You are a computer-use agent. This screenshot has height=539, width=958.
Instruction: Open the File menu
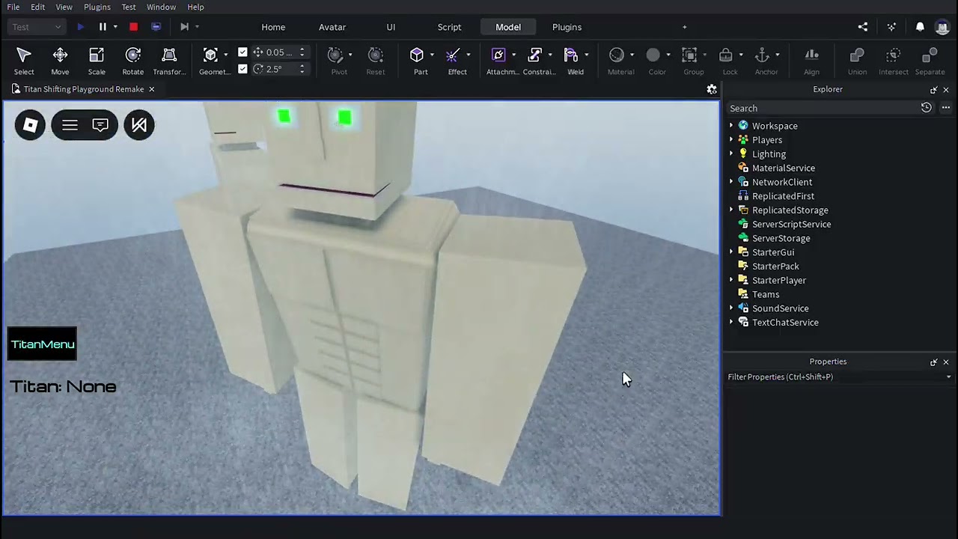click(x=13, y=7)
